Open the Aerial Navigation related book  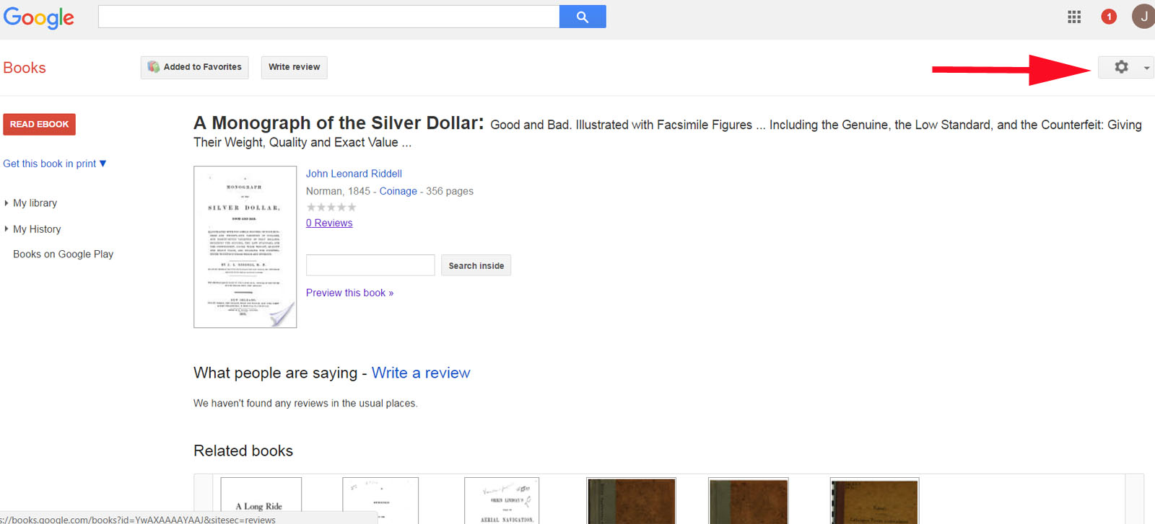pos(502,500)
